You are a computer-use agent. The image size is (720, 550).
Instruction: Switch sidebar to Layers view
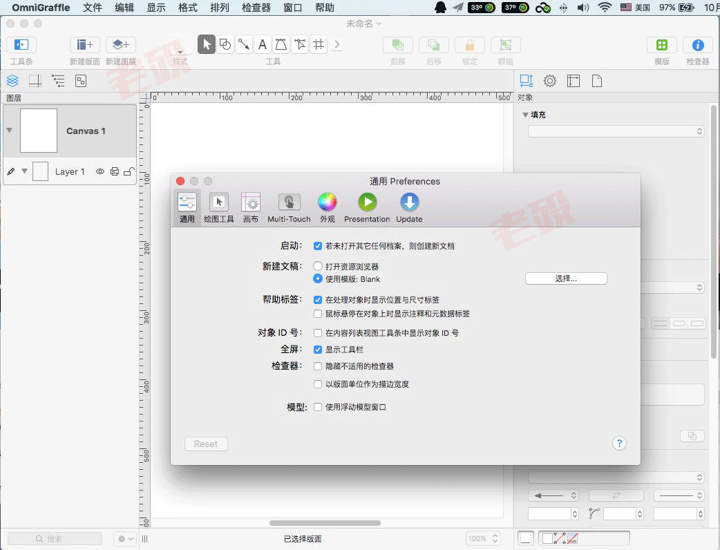point(12,81)
